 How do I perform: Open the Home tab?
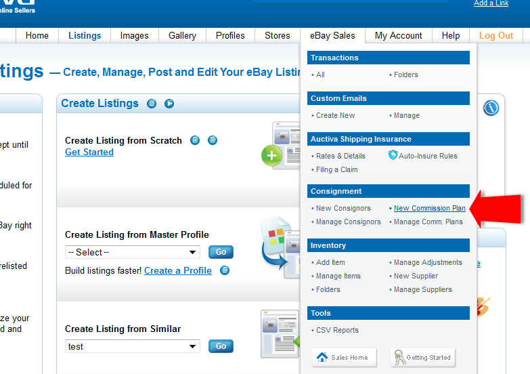pos(37,35)
